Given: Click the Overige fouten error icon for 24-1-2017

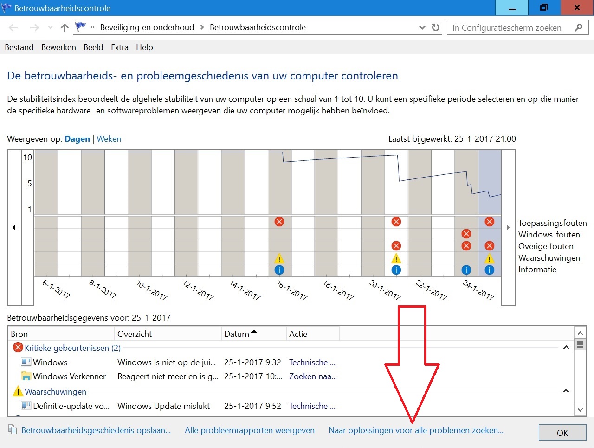Looking at the screenshot, I should point(466,246).
